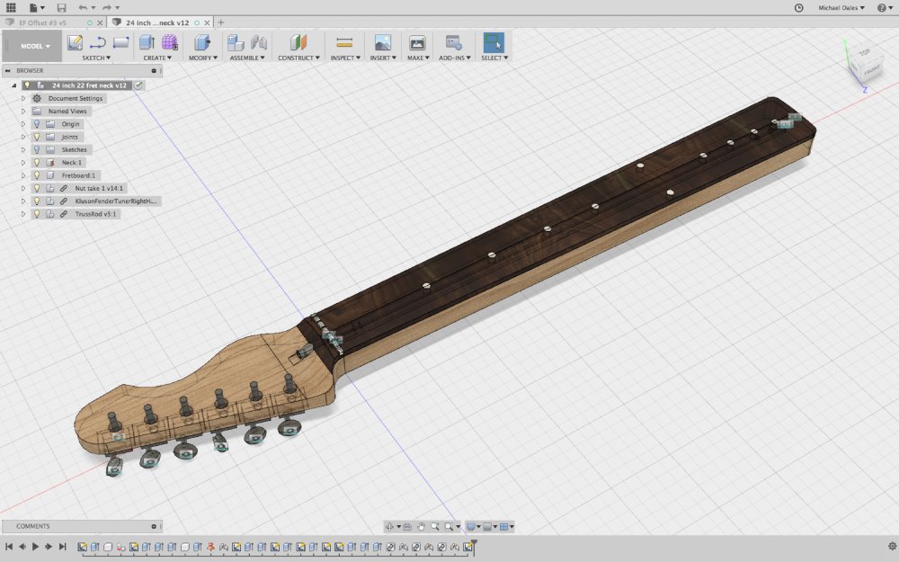Viewport: 899px width, 562px height.
Task: Click the TOP face of ViewCube
Action: (x=864, y=53)
